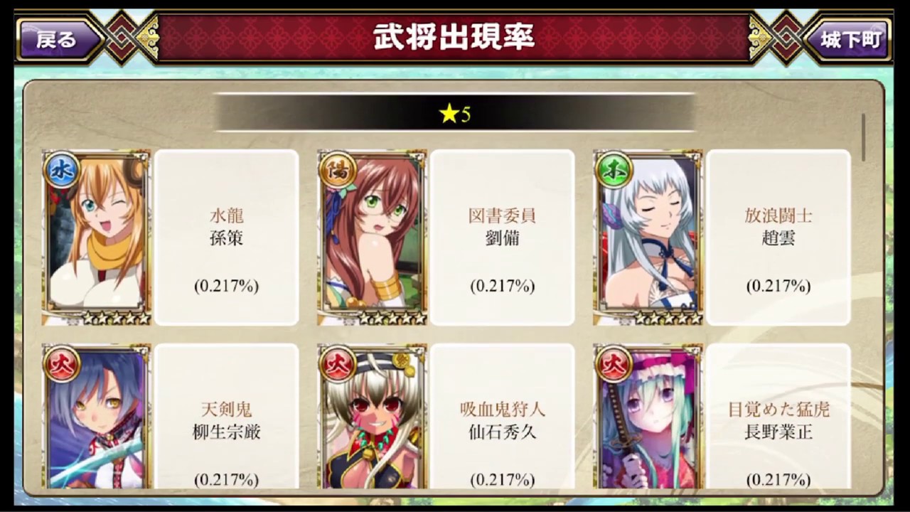Viewport: 910px width, 512px height.
Task: Click the star rating on 趙雲's card
Action: pos(667,318)
